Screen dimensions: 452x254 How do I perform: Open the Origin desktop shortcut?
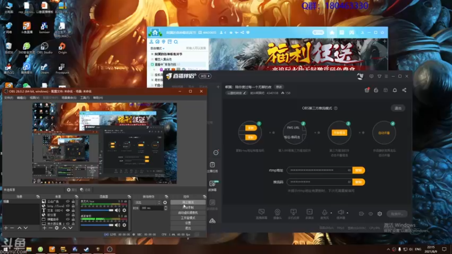62,48
